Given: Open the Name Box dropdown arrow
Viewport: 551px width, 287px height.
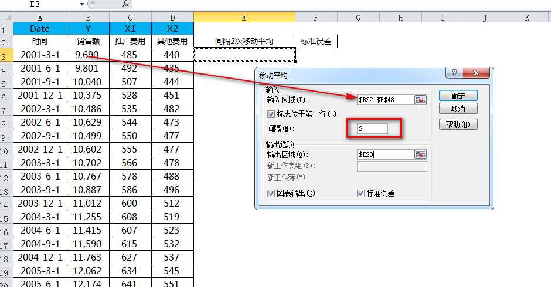Looking at the screenshot, I should click(81, 4).
